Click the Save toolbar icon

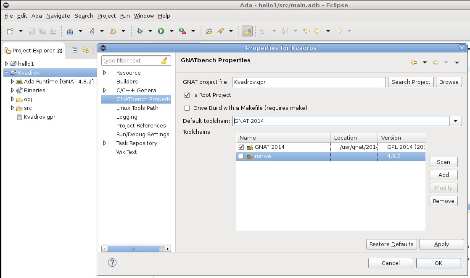click(x=32, y=31)
